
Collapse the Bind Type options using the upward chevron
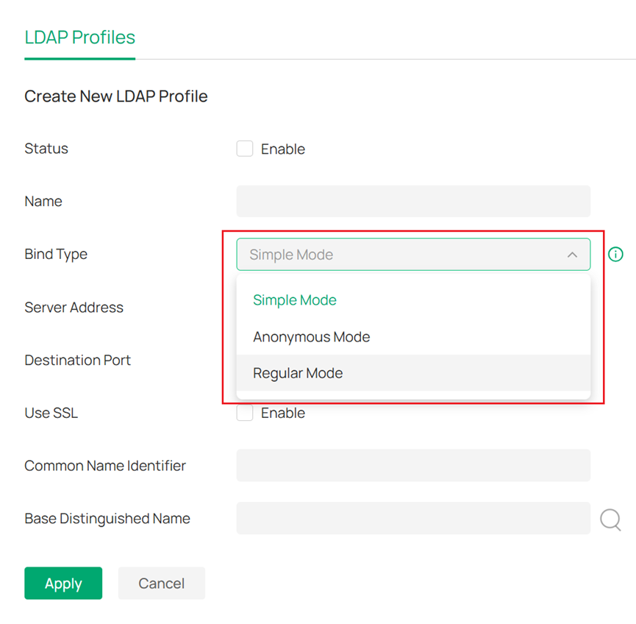pyautogui.click(x=573, y=254)
